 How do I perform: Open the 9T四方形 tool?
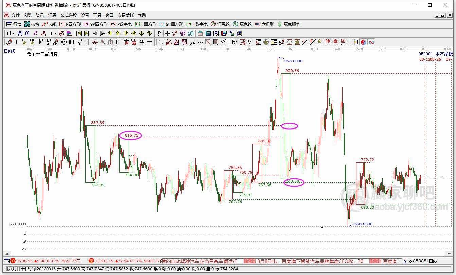pos(172,24)
